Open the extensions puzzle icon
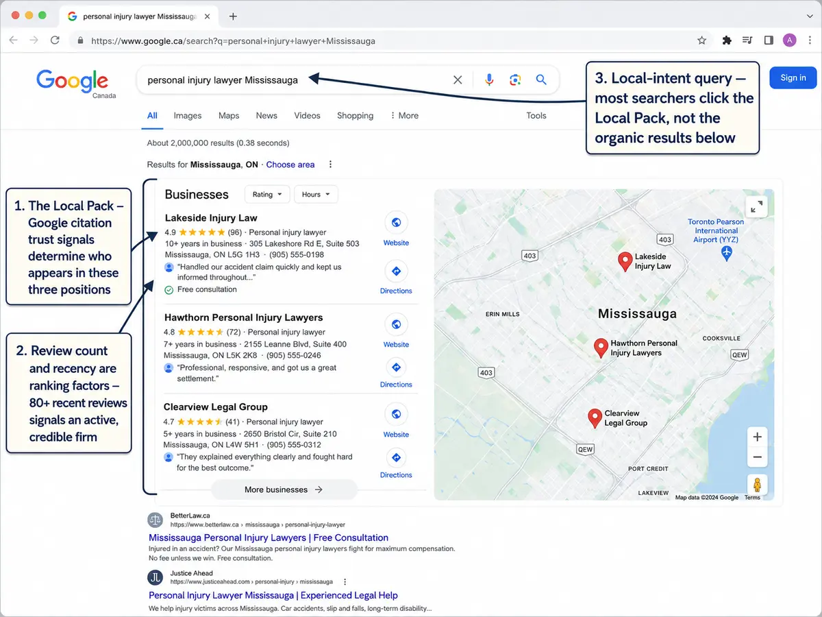This screenshot has width=822, height=617. [727, 40]
